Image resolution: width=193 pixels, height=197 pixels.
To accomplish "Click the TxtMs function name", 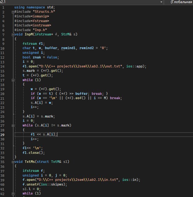I will pos(29,162).
